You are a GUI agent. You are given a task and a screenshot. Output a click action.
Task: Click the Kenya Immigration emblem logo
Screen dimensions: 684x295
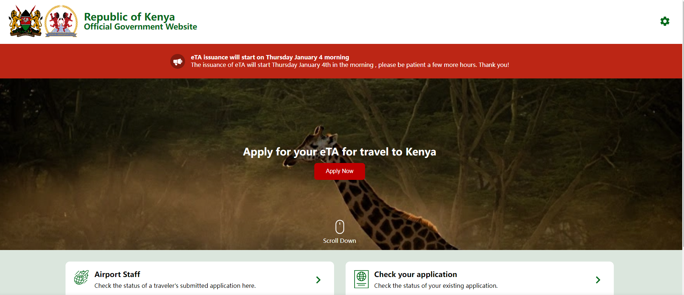tap(61, 21)
